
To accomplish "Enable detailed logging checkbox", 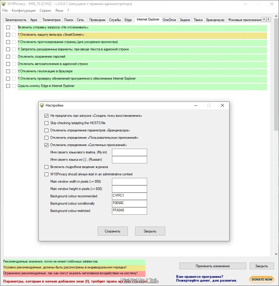I will click(46, 167).
